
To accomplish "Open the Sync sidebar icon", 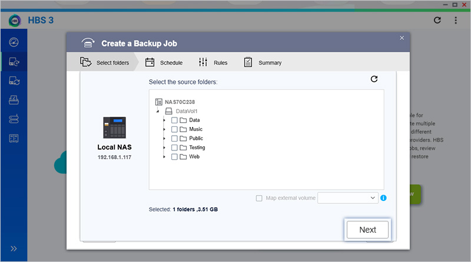I will (x=14, y=81).
